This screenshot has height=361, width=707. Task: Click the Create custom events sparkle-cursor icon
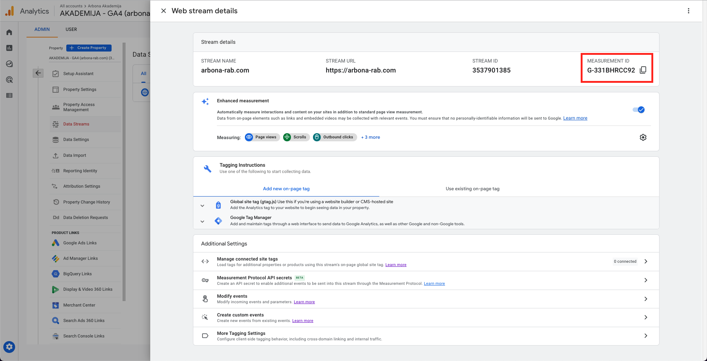pyautogui.click(x=205, y=317)
